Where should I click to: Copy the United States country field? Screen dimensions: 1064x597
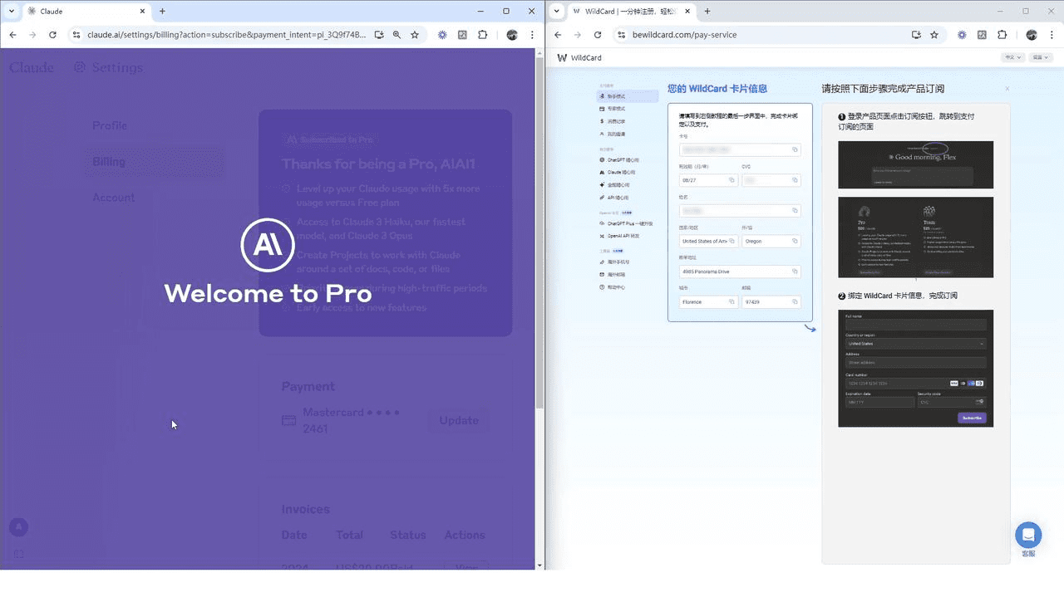pyautogui.click(x=731, y=241)
